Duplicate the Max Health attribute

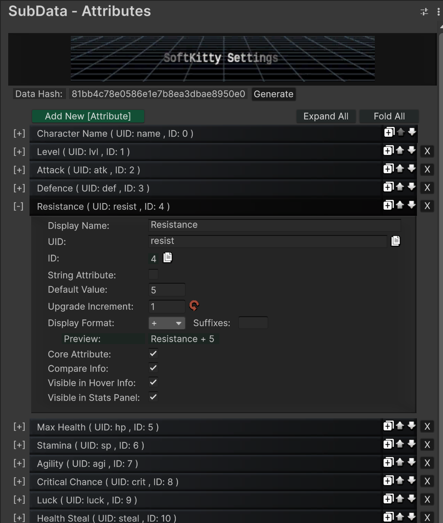[x=388, y=426]
